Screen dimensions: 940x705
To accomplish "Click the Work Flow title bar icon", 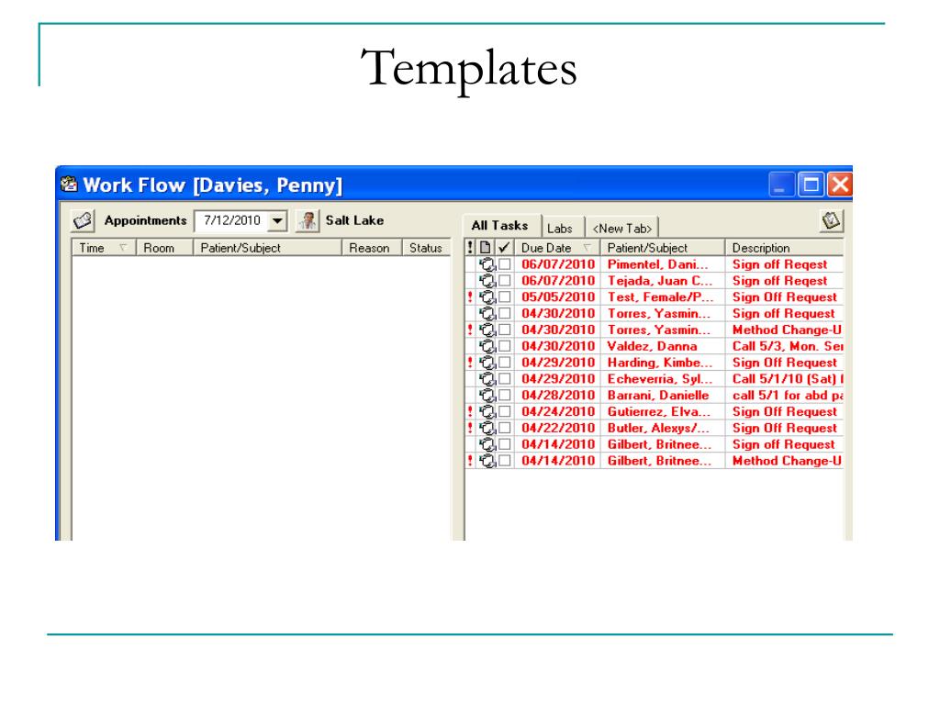I will coord(70,184).
